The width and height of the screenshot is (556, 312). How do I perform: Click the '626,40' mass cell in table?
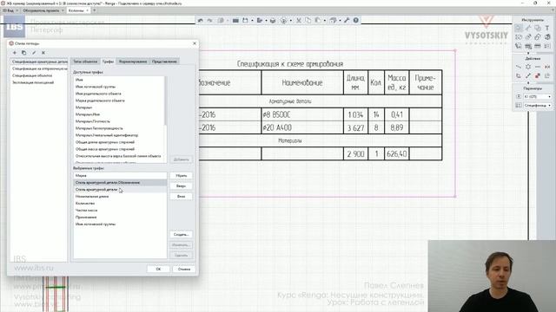pos(396,154)
